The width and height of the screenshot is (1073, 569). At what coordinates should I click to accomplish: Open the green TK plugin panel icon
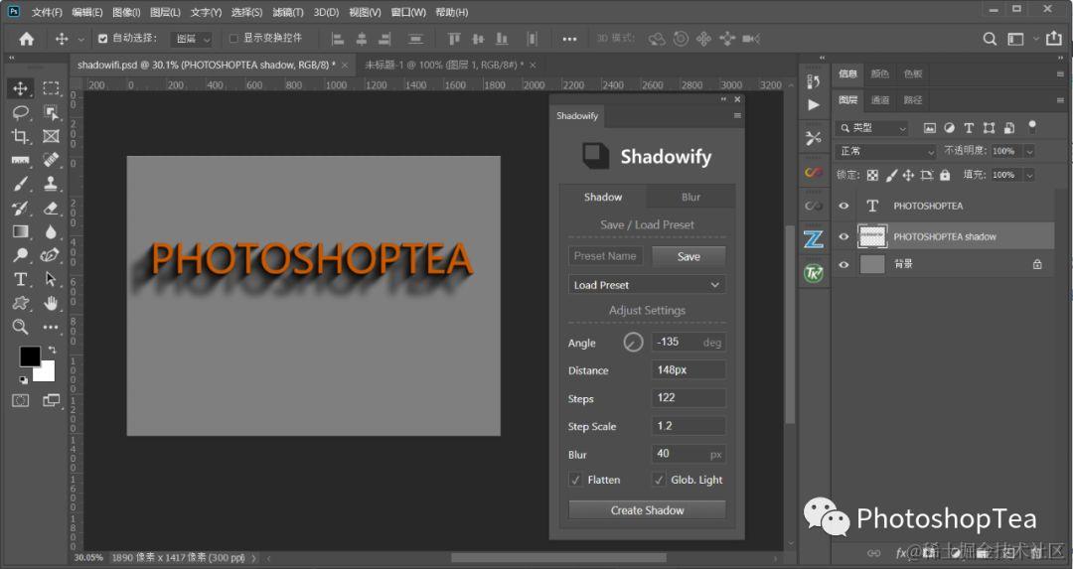pos(814,273)
